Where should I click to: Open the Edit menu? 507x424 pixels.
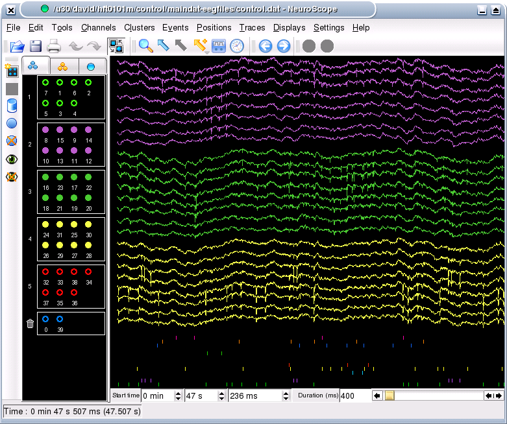[x=36, y=28]
